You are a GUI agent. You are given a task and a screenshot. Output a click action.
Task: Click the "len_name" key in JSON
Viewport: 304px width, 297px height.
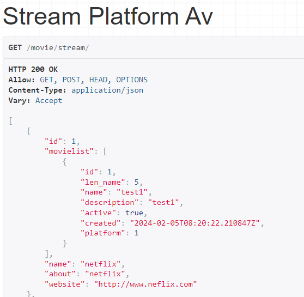(x=103, y=182)
